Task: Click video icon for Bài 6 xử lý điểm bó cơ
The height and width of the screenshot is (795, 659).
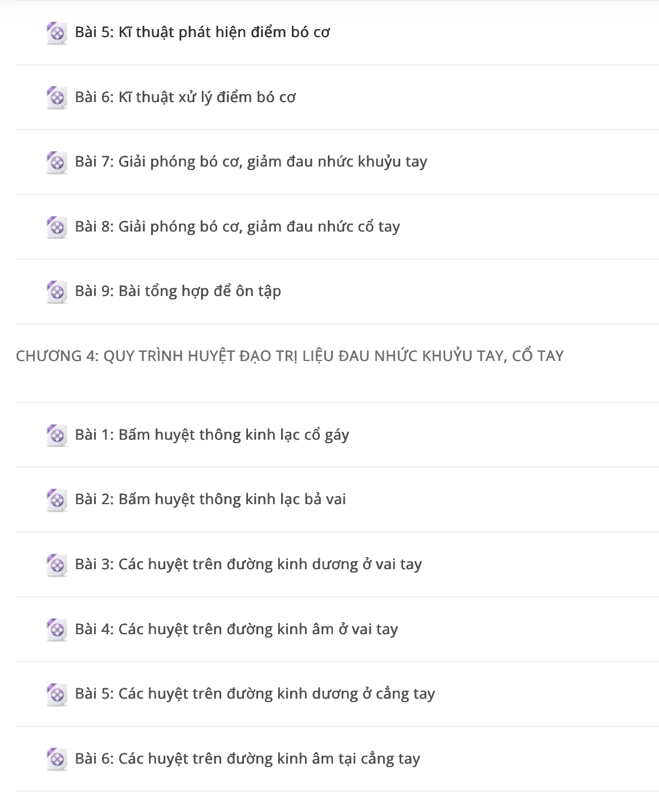Action: pos(56,98)
